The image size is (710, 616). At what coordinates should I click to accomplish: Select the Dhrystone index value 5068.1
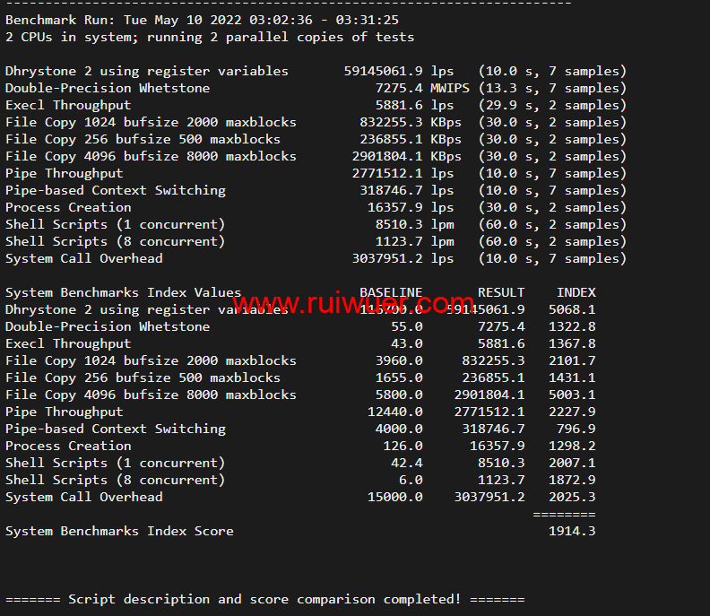point(572,309)
